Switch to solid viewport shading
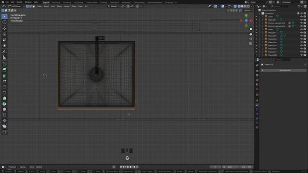The image size is (308, 173). pos(242,6)
